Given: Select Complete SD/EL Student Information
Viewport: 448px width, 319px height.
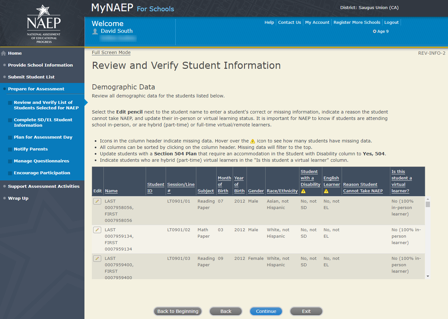Looking at the screenshot, I should (43, 123).
